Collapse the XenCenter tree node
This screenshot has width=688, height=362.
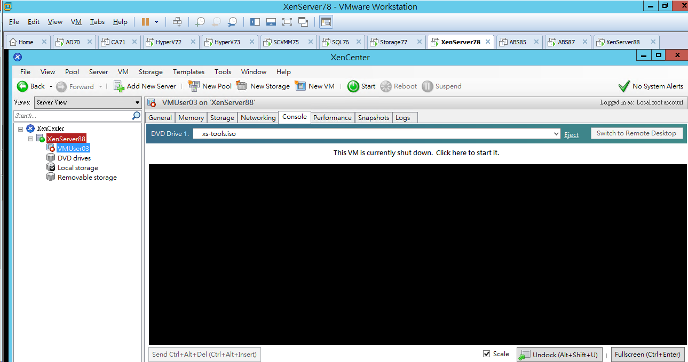tap(20, 128)
